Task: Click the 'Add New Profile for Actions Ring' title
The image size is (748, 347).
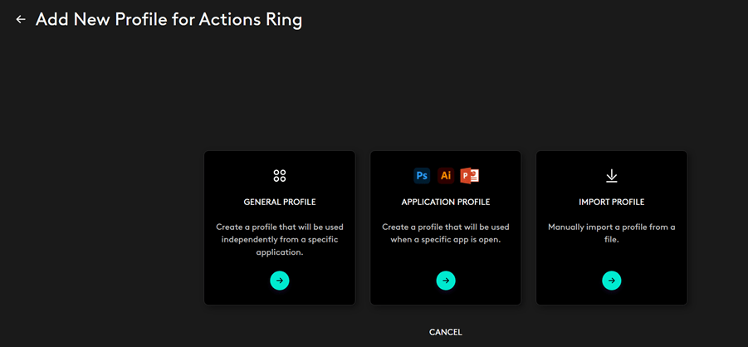Action: coord(169,20)
